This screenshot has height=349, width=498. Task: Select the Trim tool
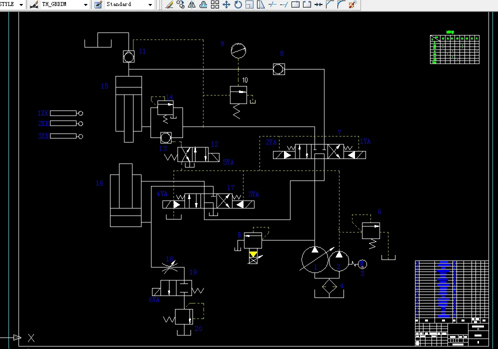272,4
